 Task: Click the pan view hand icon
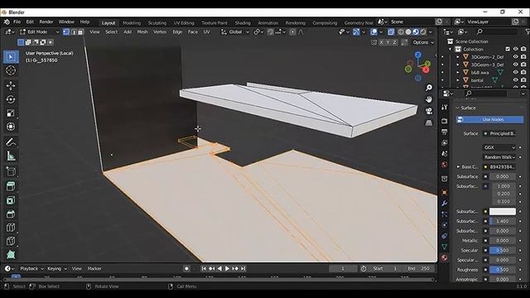pos(429,99)
